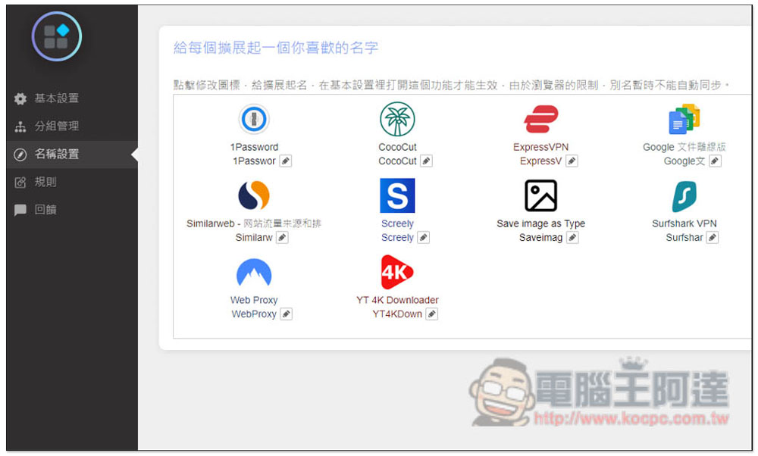Click the Similarweb name label
Image resolution: width=758 pixels, height=456 pixels.
point(254,223)
